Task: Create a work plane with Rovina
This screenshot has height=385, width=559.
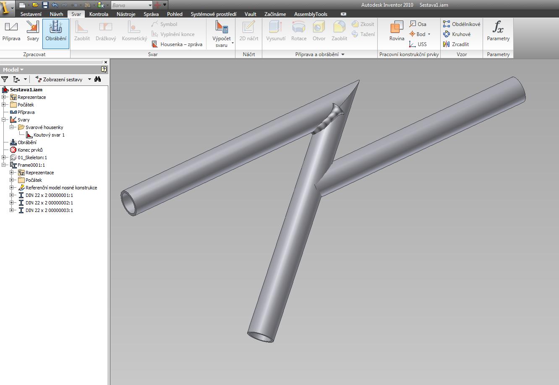Action: tap(397, 32)
